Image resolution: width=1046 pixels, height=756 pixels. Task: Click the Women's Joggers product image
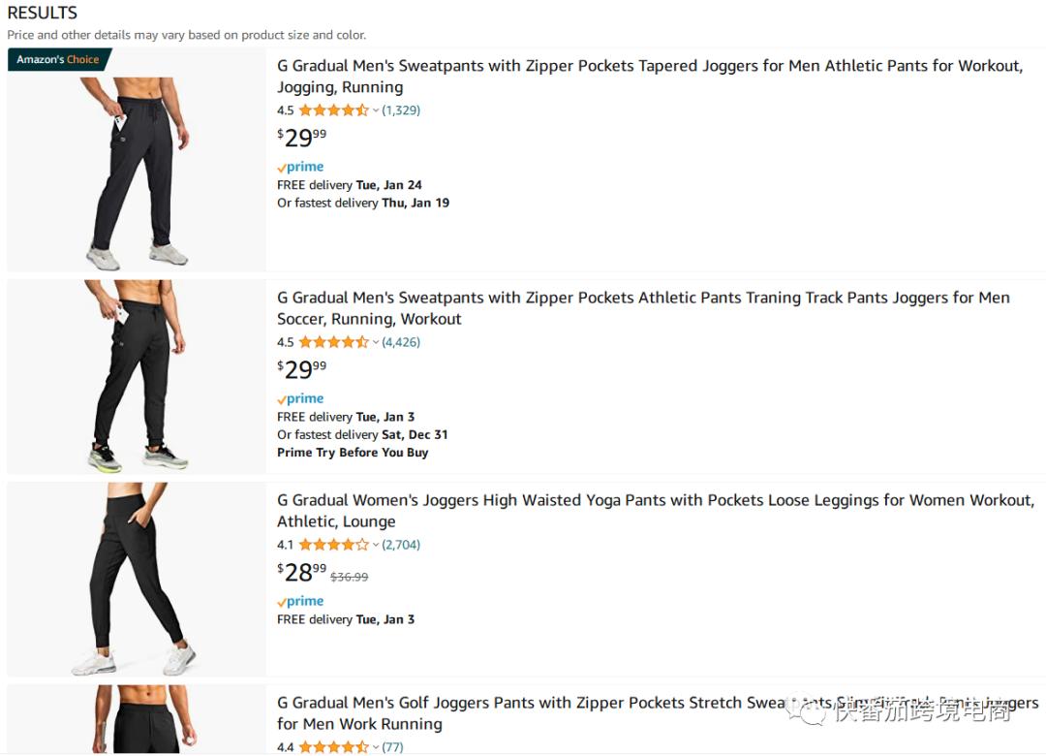pyautogui.click(x=137, y=579)
